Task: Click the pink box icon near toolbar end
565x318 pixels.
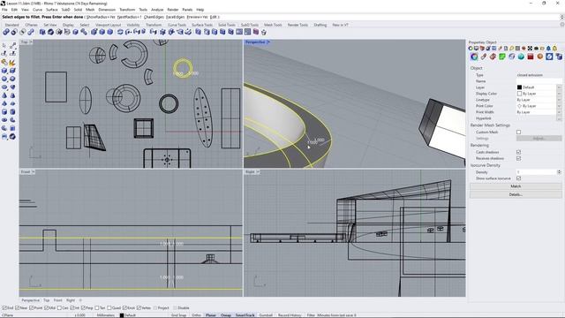Action: point(256,32)
